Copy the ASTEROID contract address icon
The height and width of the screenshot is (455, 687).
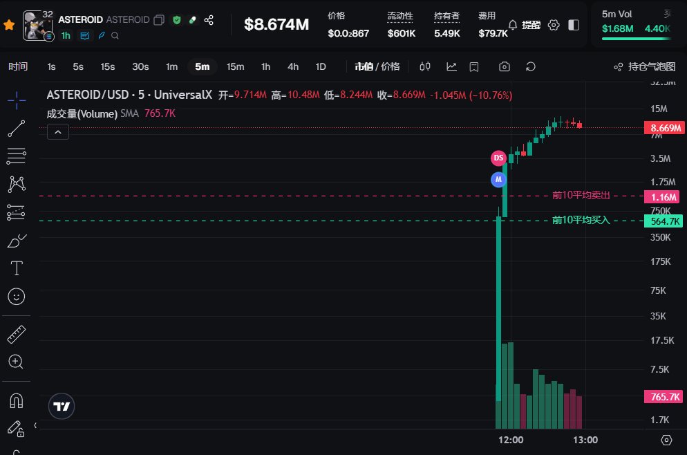[158, 20]
